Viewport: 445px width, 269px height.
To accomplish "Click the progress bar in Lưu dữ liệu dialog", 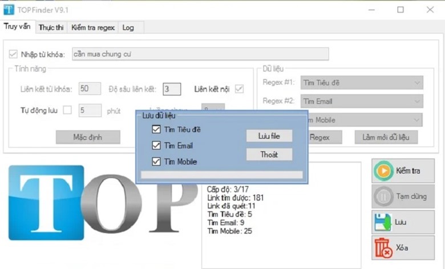I will tap(222, 174).
